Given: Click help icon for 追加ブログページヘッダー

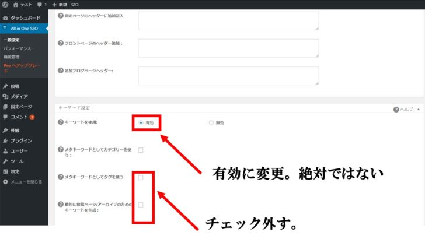Looking at the screenshot, I should pyautogui.click(x=61, y=71).
